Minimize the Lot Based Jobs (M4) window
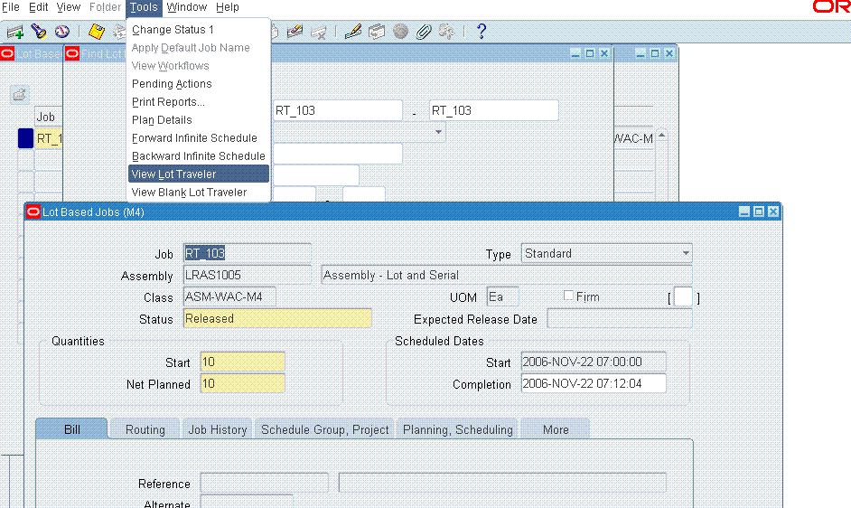 (744, 212)
